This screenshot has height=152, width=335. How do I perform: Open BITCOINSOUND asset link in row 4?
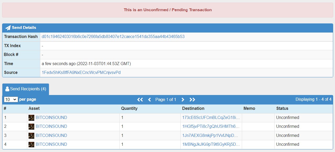click(51, 144)
